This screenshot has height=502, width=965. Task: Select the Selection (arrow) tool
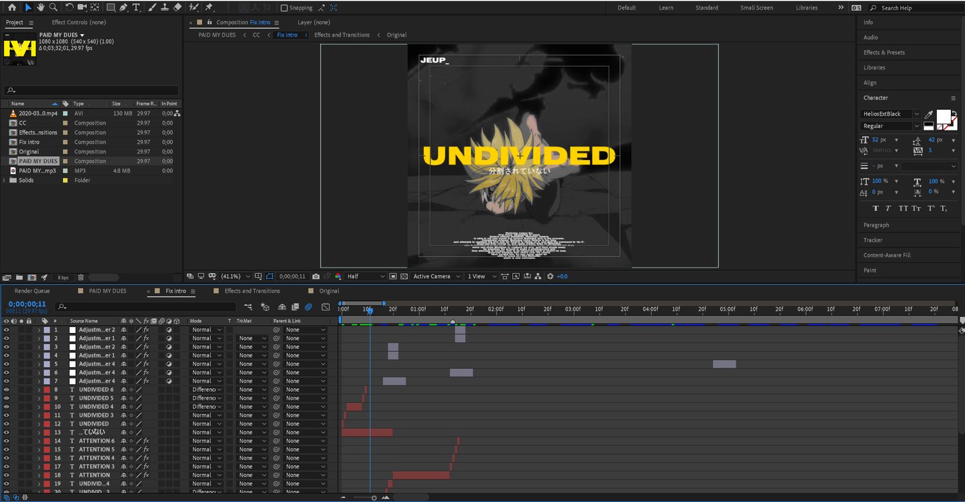click(28, 7)
